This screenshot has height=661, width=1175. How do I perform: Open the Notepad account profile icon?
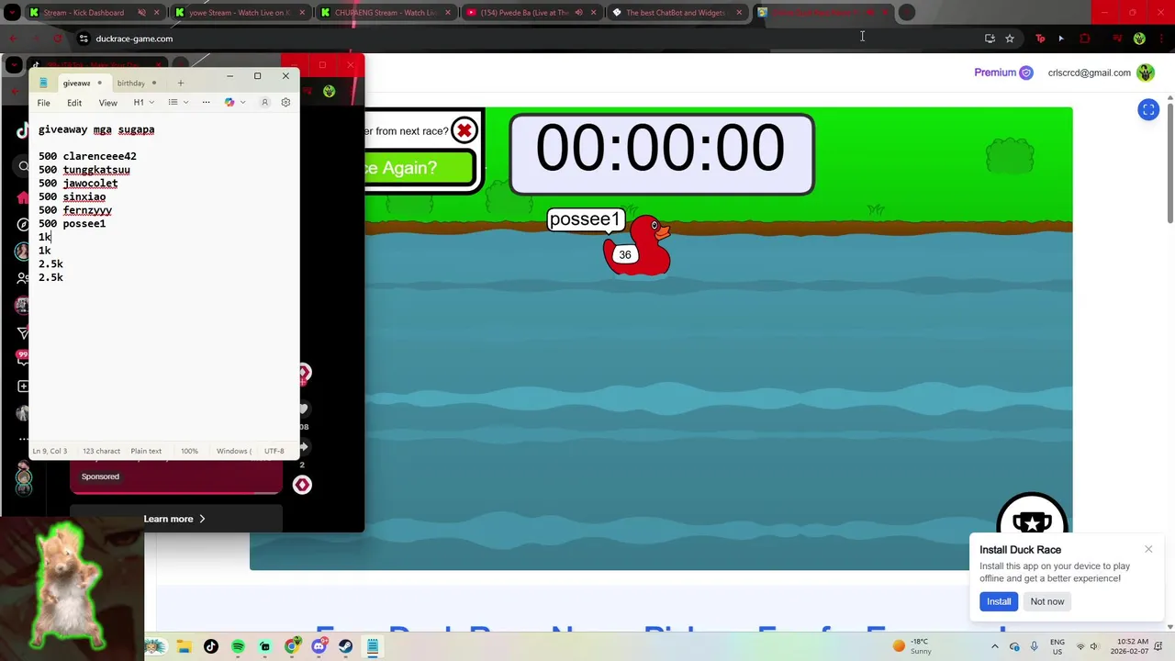tap(265, 103)
